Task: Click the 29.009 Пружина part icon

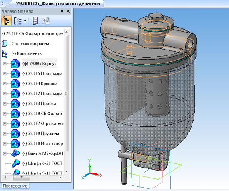Action: coord(15,133)
